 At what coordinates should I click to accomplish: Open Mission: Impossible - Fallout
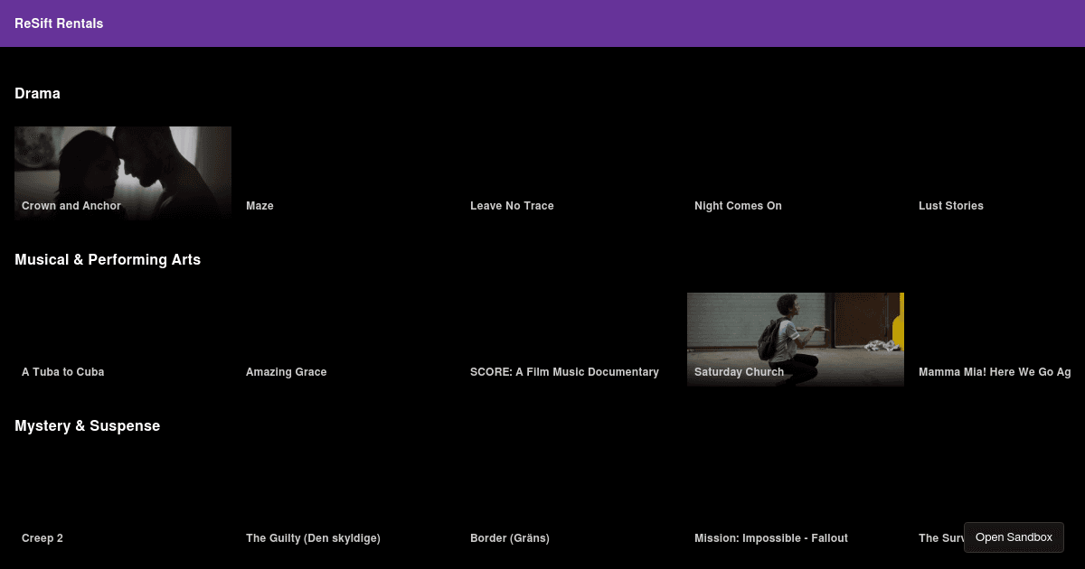(770, 537)
